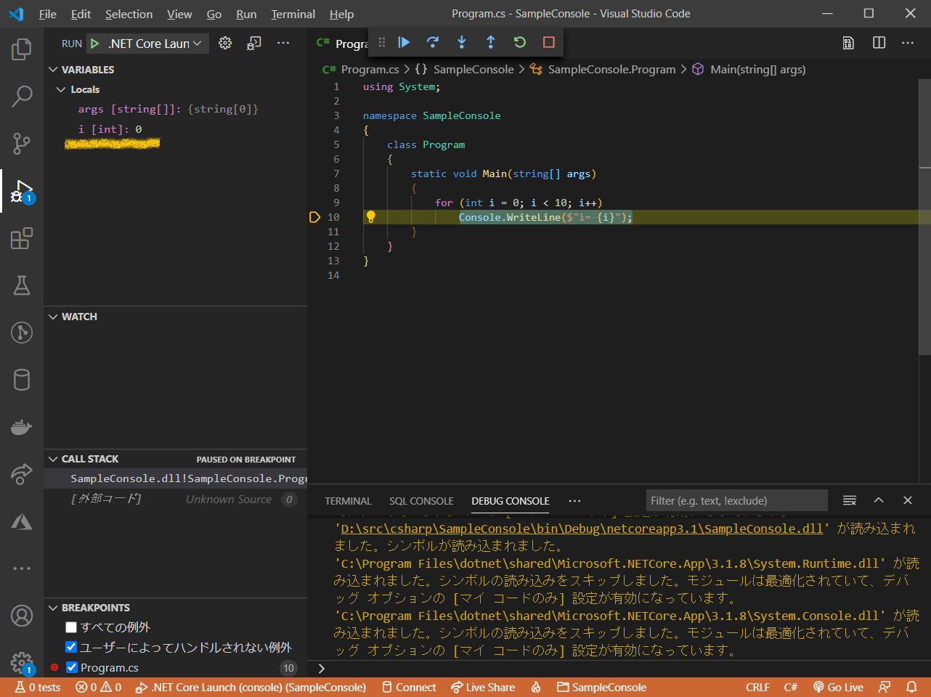
Task: Open the Run and Debug view
Action: point(22,191)
